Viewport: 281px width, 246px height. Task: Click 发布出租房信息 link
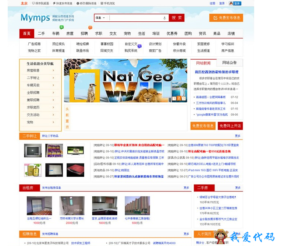[x=51, y=188]
